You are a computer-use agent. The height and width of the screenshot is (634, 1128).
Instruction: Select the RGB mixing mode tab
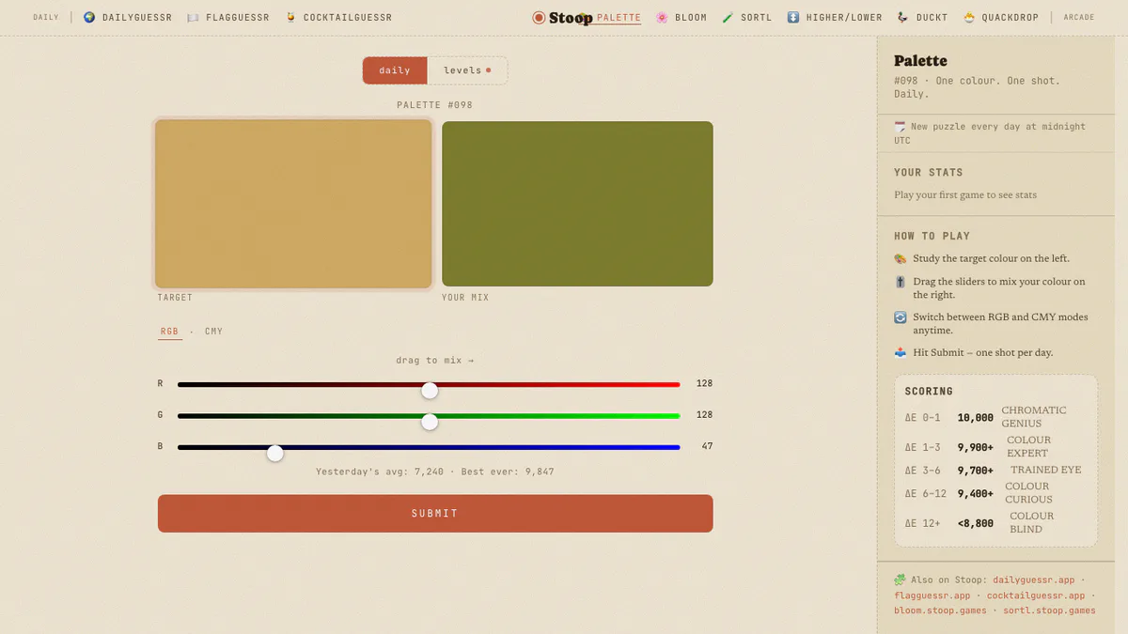click(x=169, y=332)
